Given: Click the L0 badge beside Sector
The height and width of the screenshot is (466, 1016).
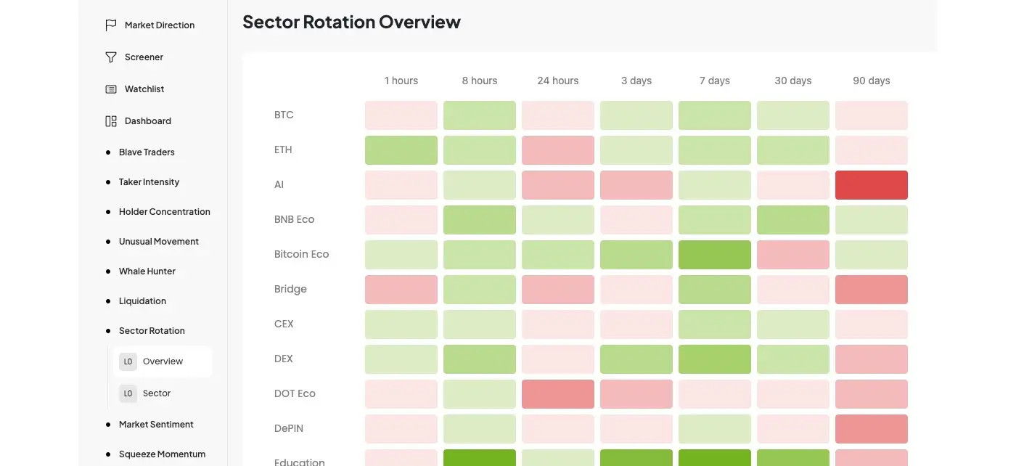Looking at the screenshot, I should (x=128, y=393).
